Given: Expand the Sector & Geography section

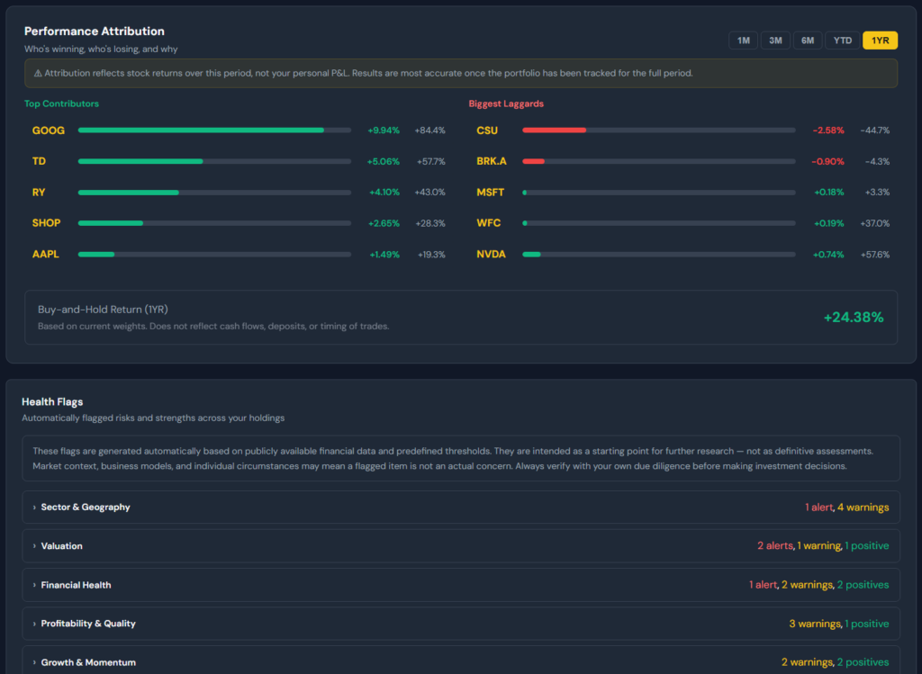Looking at the screenshot, I should coord(85,507).
